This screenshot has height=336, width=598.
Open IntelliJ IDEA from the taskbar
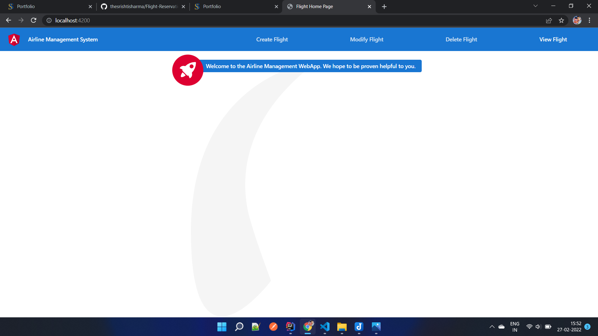click(x=290, y=327)
